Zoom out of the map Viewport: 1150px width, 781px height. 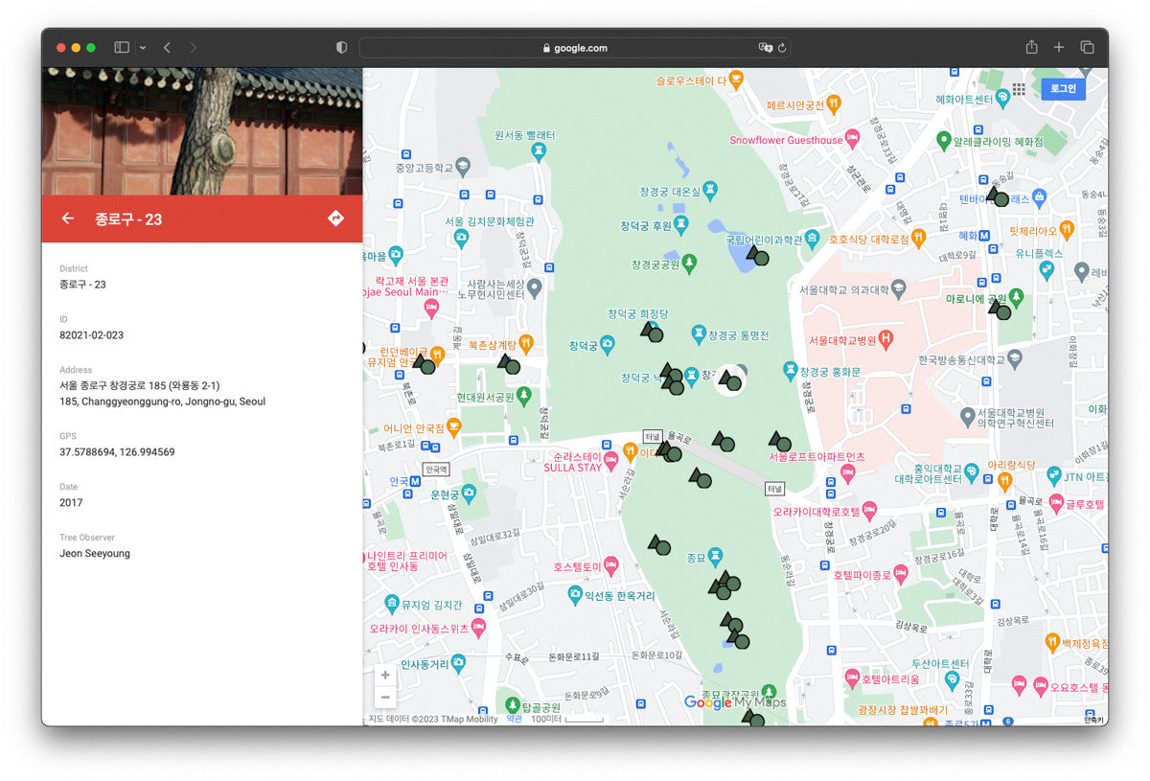coord(385,697)
